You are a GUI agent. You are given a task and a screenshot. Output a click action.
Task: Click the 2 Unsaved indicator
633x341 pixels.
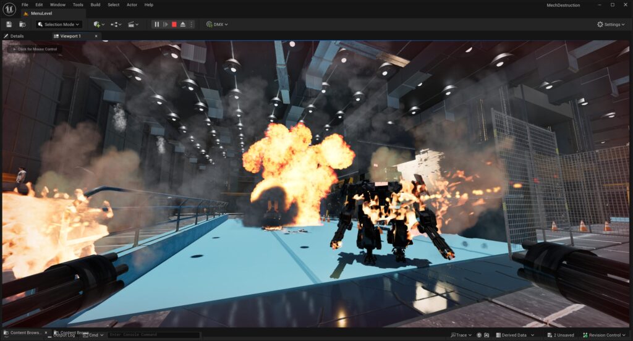(x=560, y=335)
